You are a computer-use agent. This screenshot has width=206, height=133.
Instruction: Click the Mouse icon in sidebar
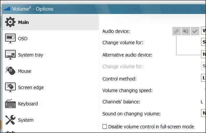tap(10, 71)
